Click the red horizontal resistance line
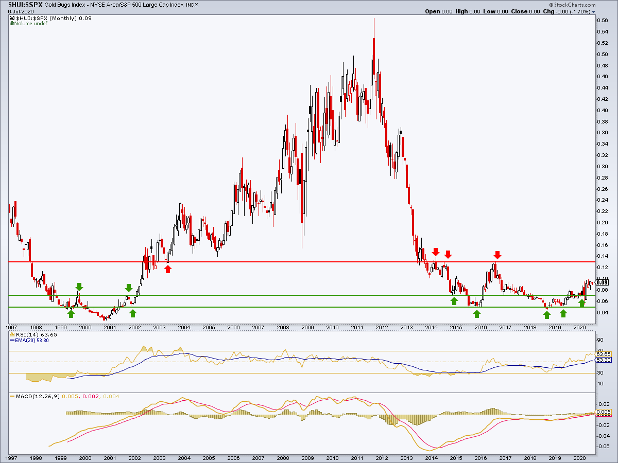The width and height of the screenshot is (618, 463). (x=301, y=262)
